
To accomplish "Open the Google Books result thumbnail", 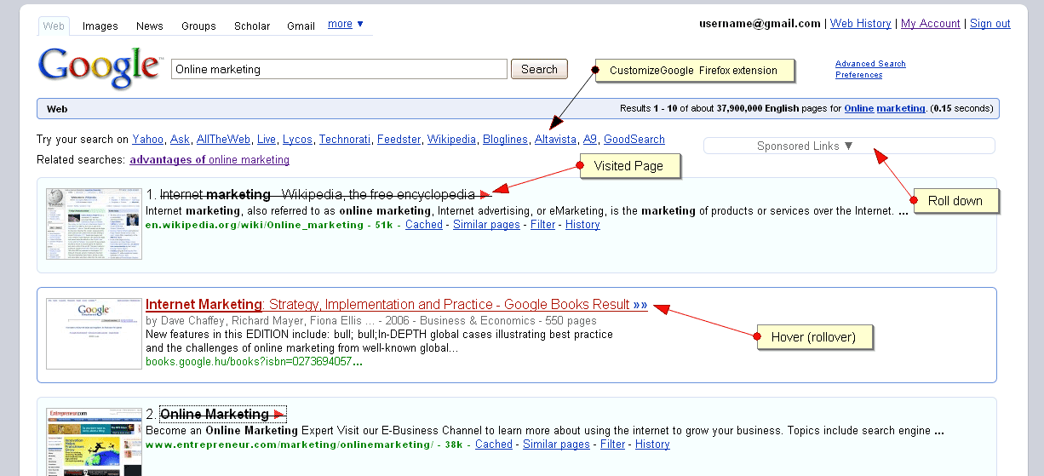I will (x=94, y=333).
